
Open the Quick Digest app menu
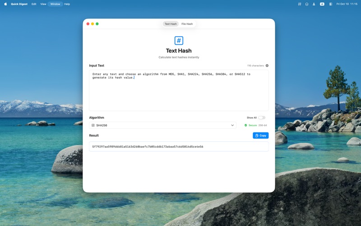pos(19,4)
